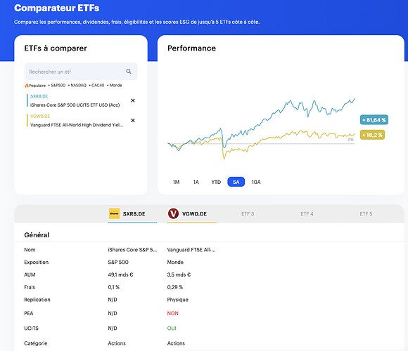Click the fire Populaire icon
Screen dimensions: 408x351
(27, 86)
